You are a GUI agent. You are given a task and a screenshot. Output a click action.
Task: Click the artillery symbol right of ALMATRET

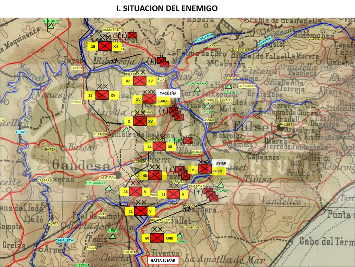point(132,35)
